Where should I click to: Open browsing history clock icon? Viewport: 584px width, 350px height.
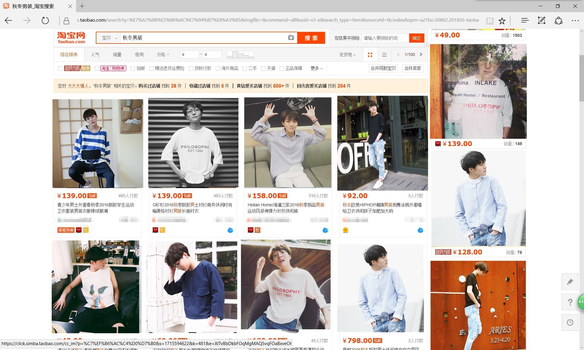coord(570,322)
